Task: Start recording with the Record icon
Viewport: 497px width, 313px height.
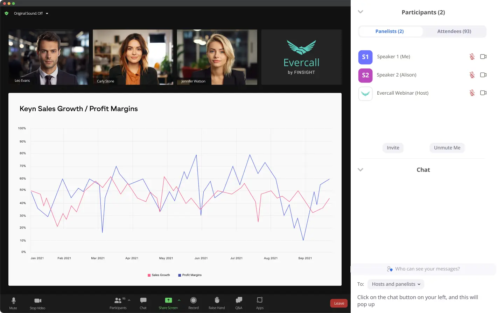Action: [193, 300]
